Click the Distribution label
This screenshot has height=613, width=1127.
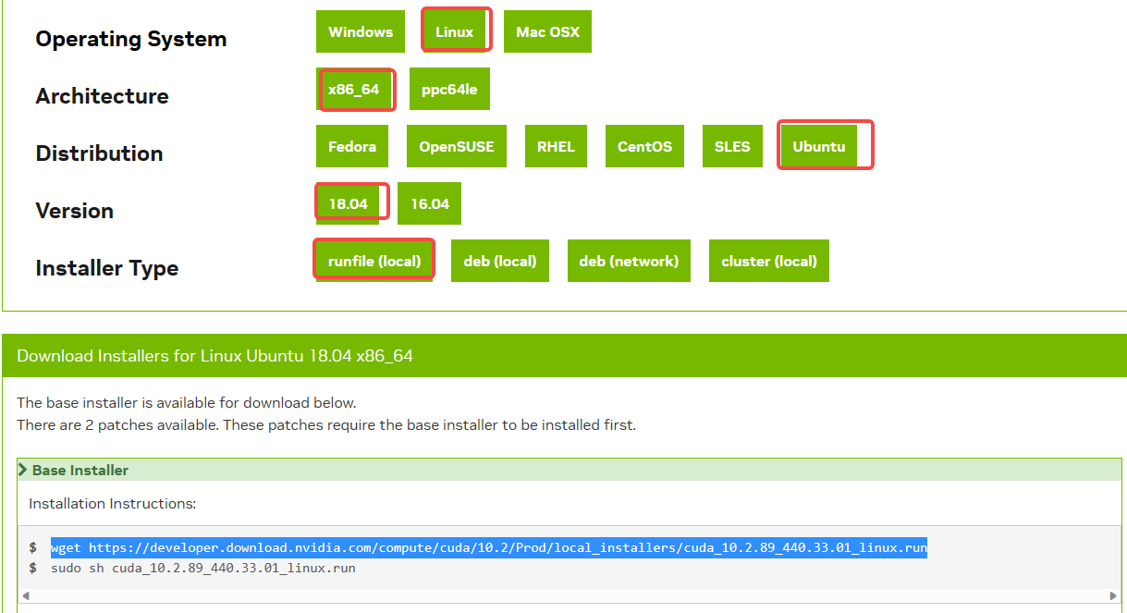tap(99, 153)
